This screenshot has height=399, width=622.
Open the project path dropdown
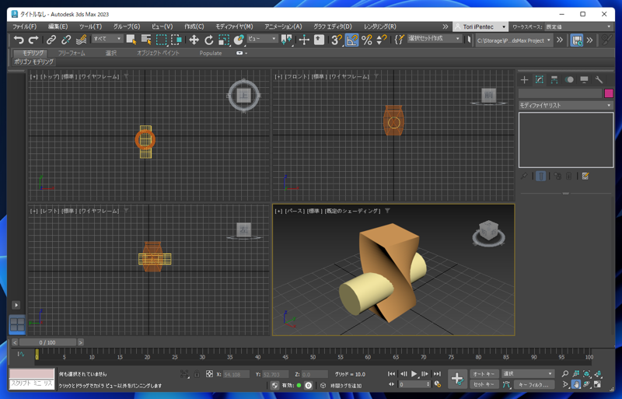[514, 40]
